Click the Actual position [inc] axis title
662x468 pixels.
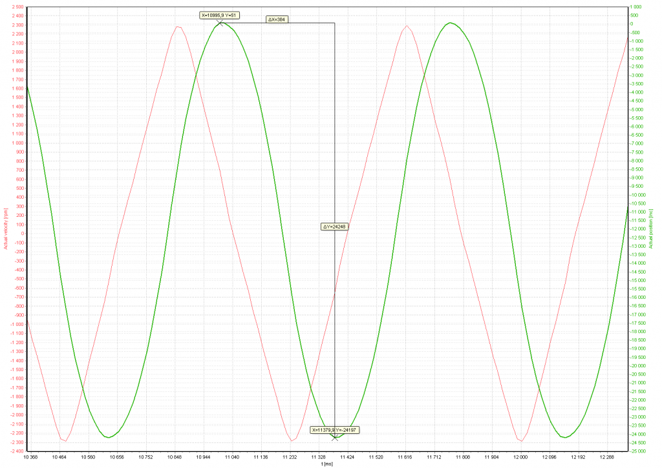(652, 228)
